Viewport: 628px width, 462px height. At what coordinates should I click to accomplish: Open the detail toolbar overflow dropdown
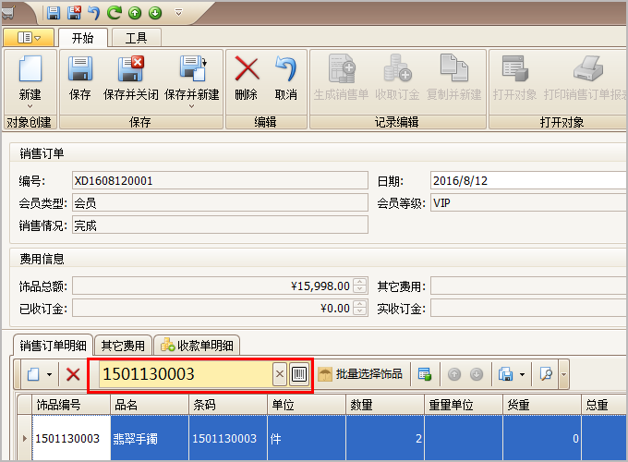click(x=564, y=374)
